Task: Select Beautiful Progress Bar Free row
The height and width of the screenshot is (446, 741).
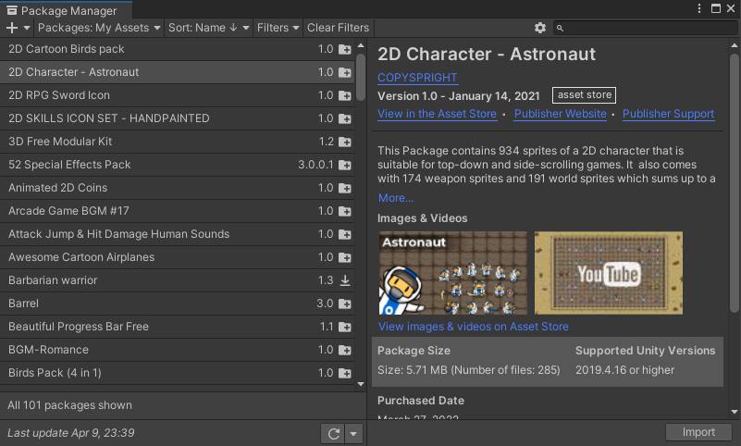Action: (178, 327)
